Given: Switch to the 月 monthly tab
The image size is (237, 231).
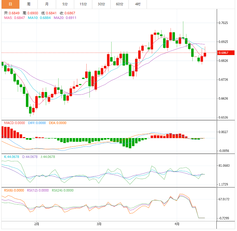Looking at the screenshot, I should point(47,4).
